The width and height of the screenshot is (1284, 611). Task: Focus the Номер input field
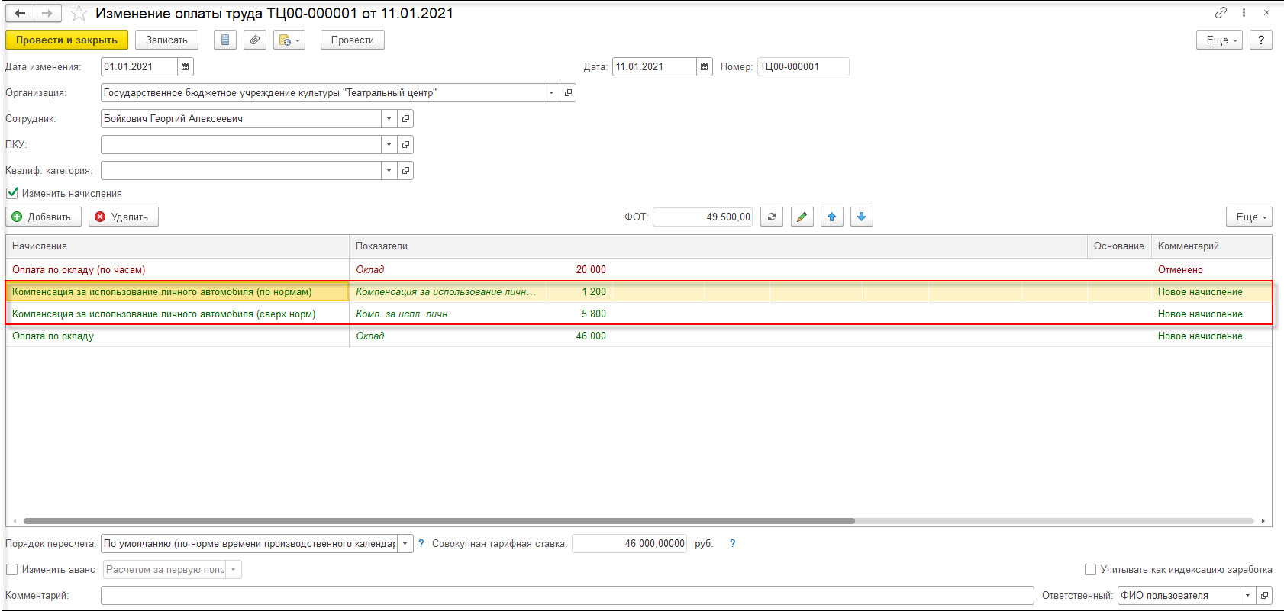tap(802, 66)
